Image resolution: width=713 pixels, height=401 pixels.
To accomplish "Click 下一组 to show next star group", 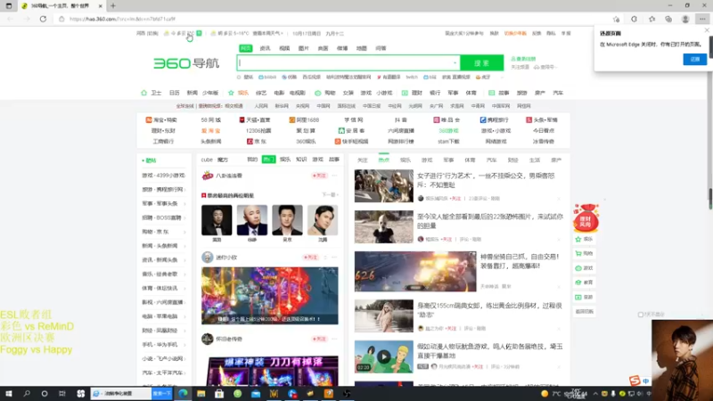I will [x=330, y=195].
